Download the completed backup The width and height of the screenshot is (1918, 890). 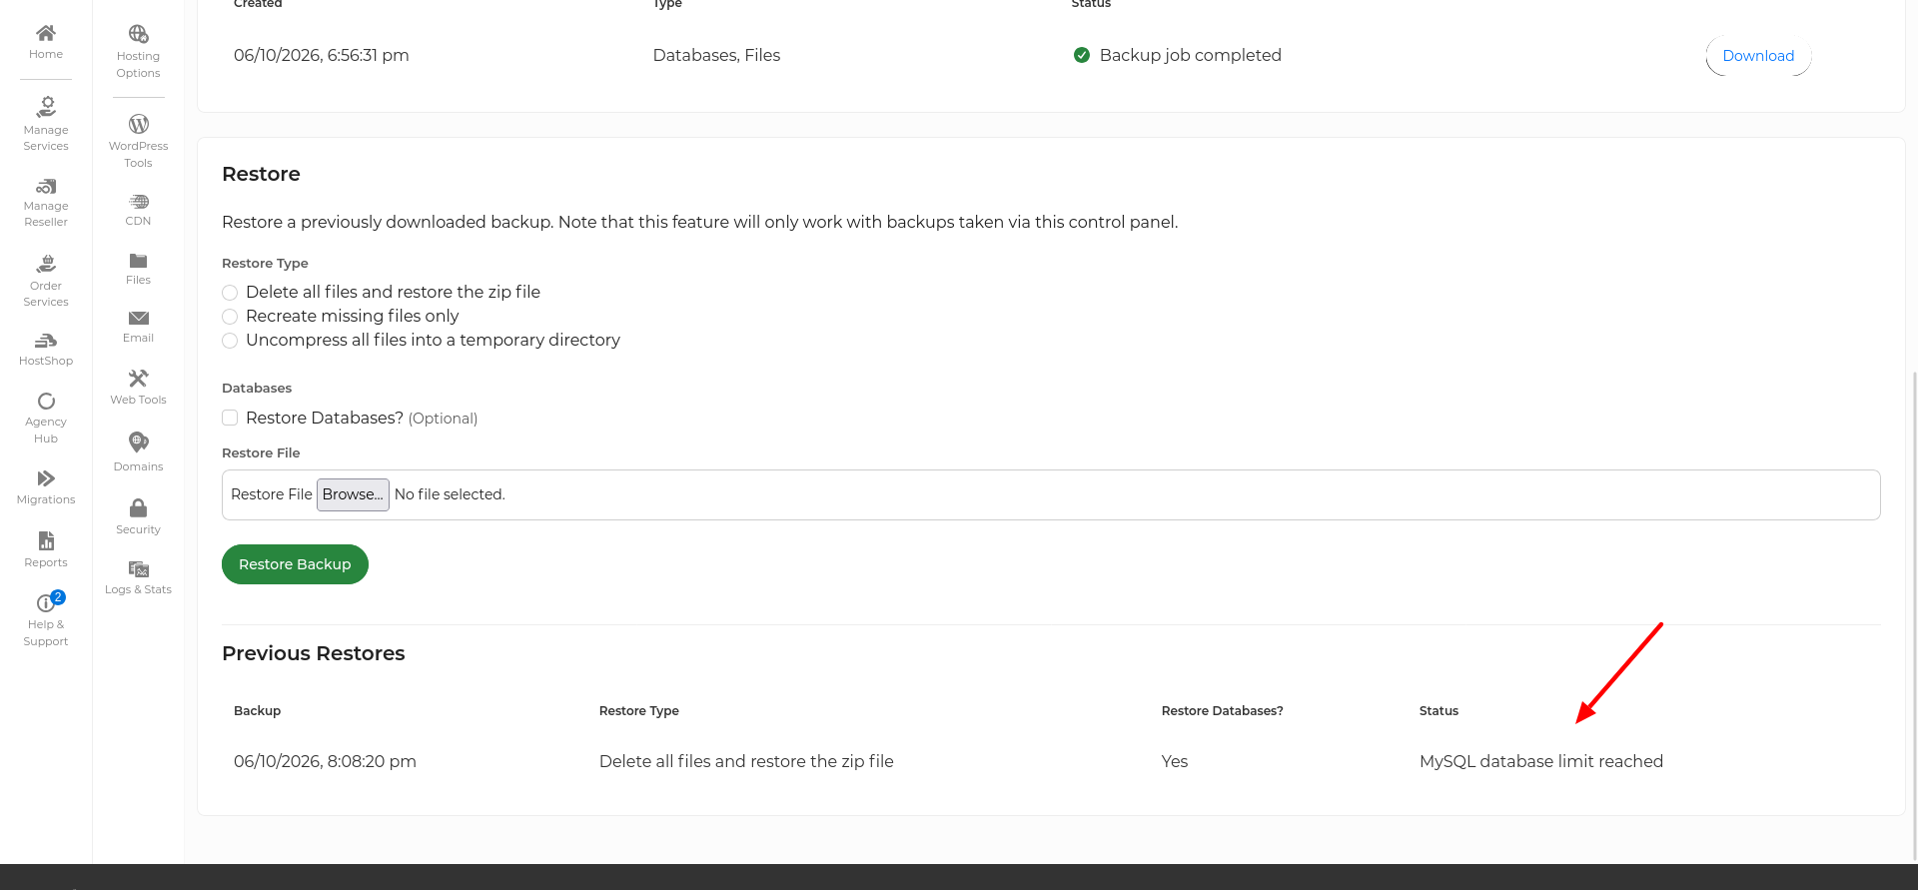click(1758, 56)
